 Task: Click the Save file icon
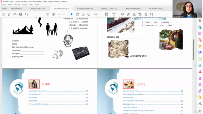point(3,14)
